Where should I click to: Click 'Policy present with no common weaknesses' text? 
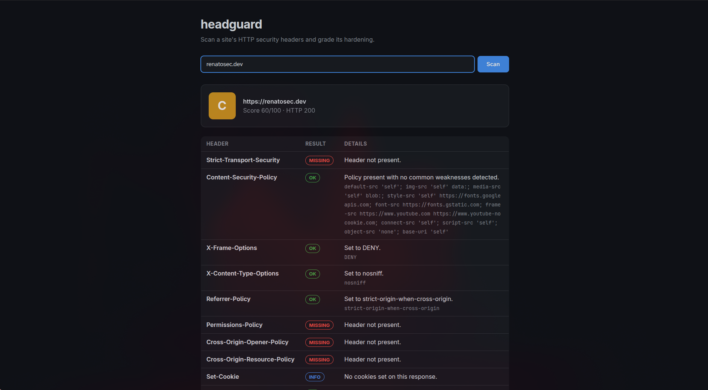coord(421,177)
